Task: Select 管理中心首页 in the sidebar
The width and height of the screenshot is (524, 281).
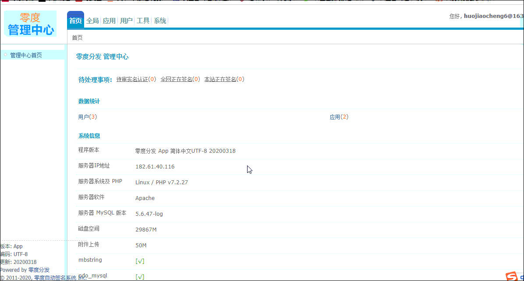Action: click(26, 55)
